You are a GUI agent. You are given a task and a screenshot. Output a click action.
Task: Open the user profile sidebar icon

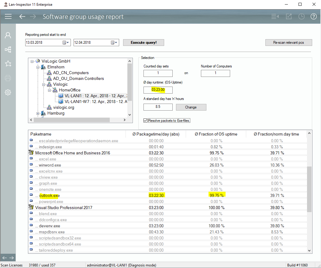8,35
